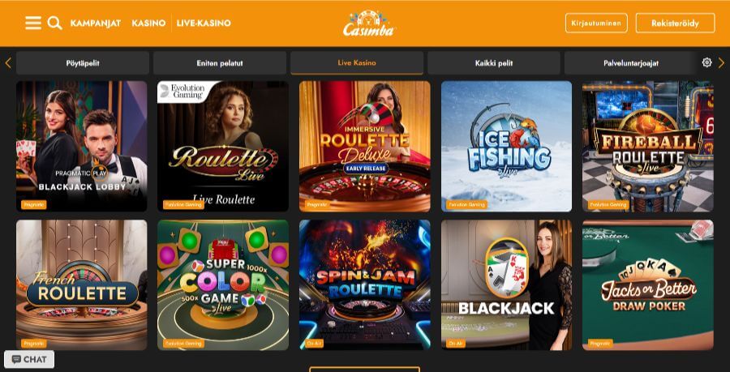Click the Casimba logo
The height and width of the screenshot is (372, 730).
point(369,24)
